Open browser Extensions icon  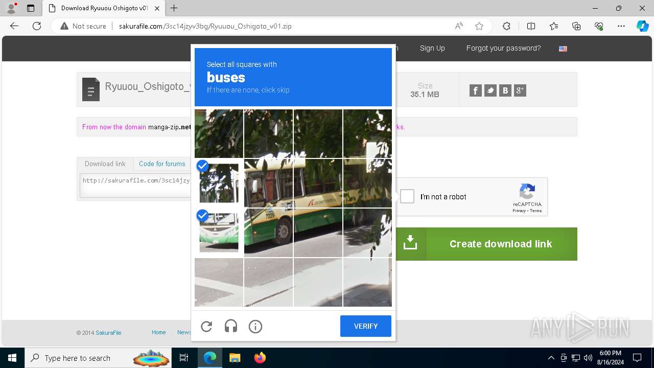click(506, 26)
